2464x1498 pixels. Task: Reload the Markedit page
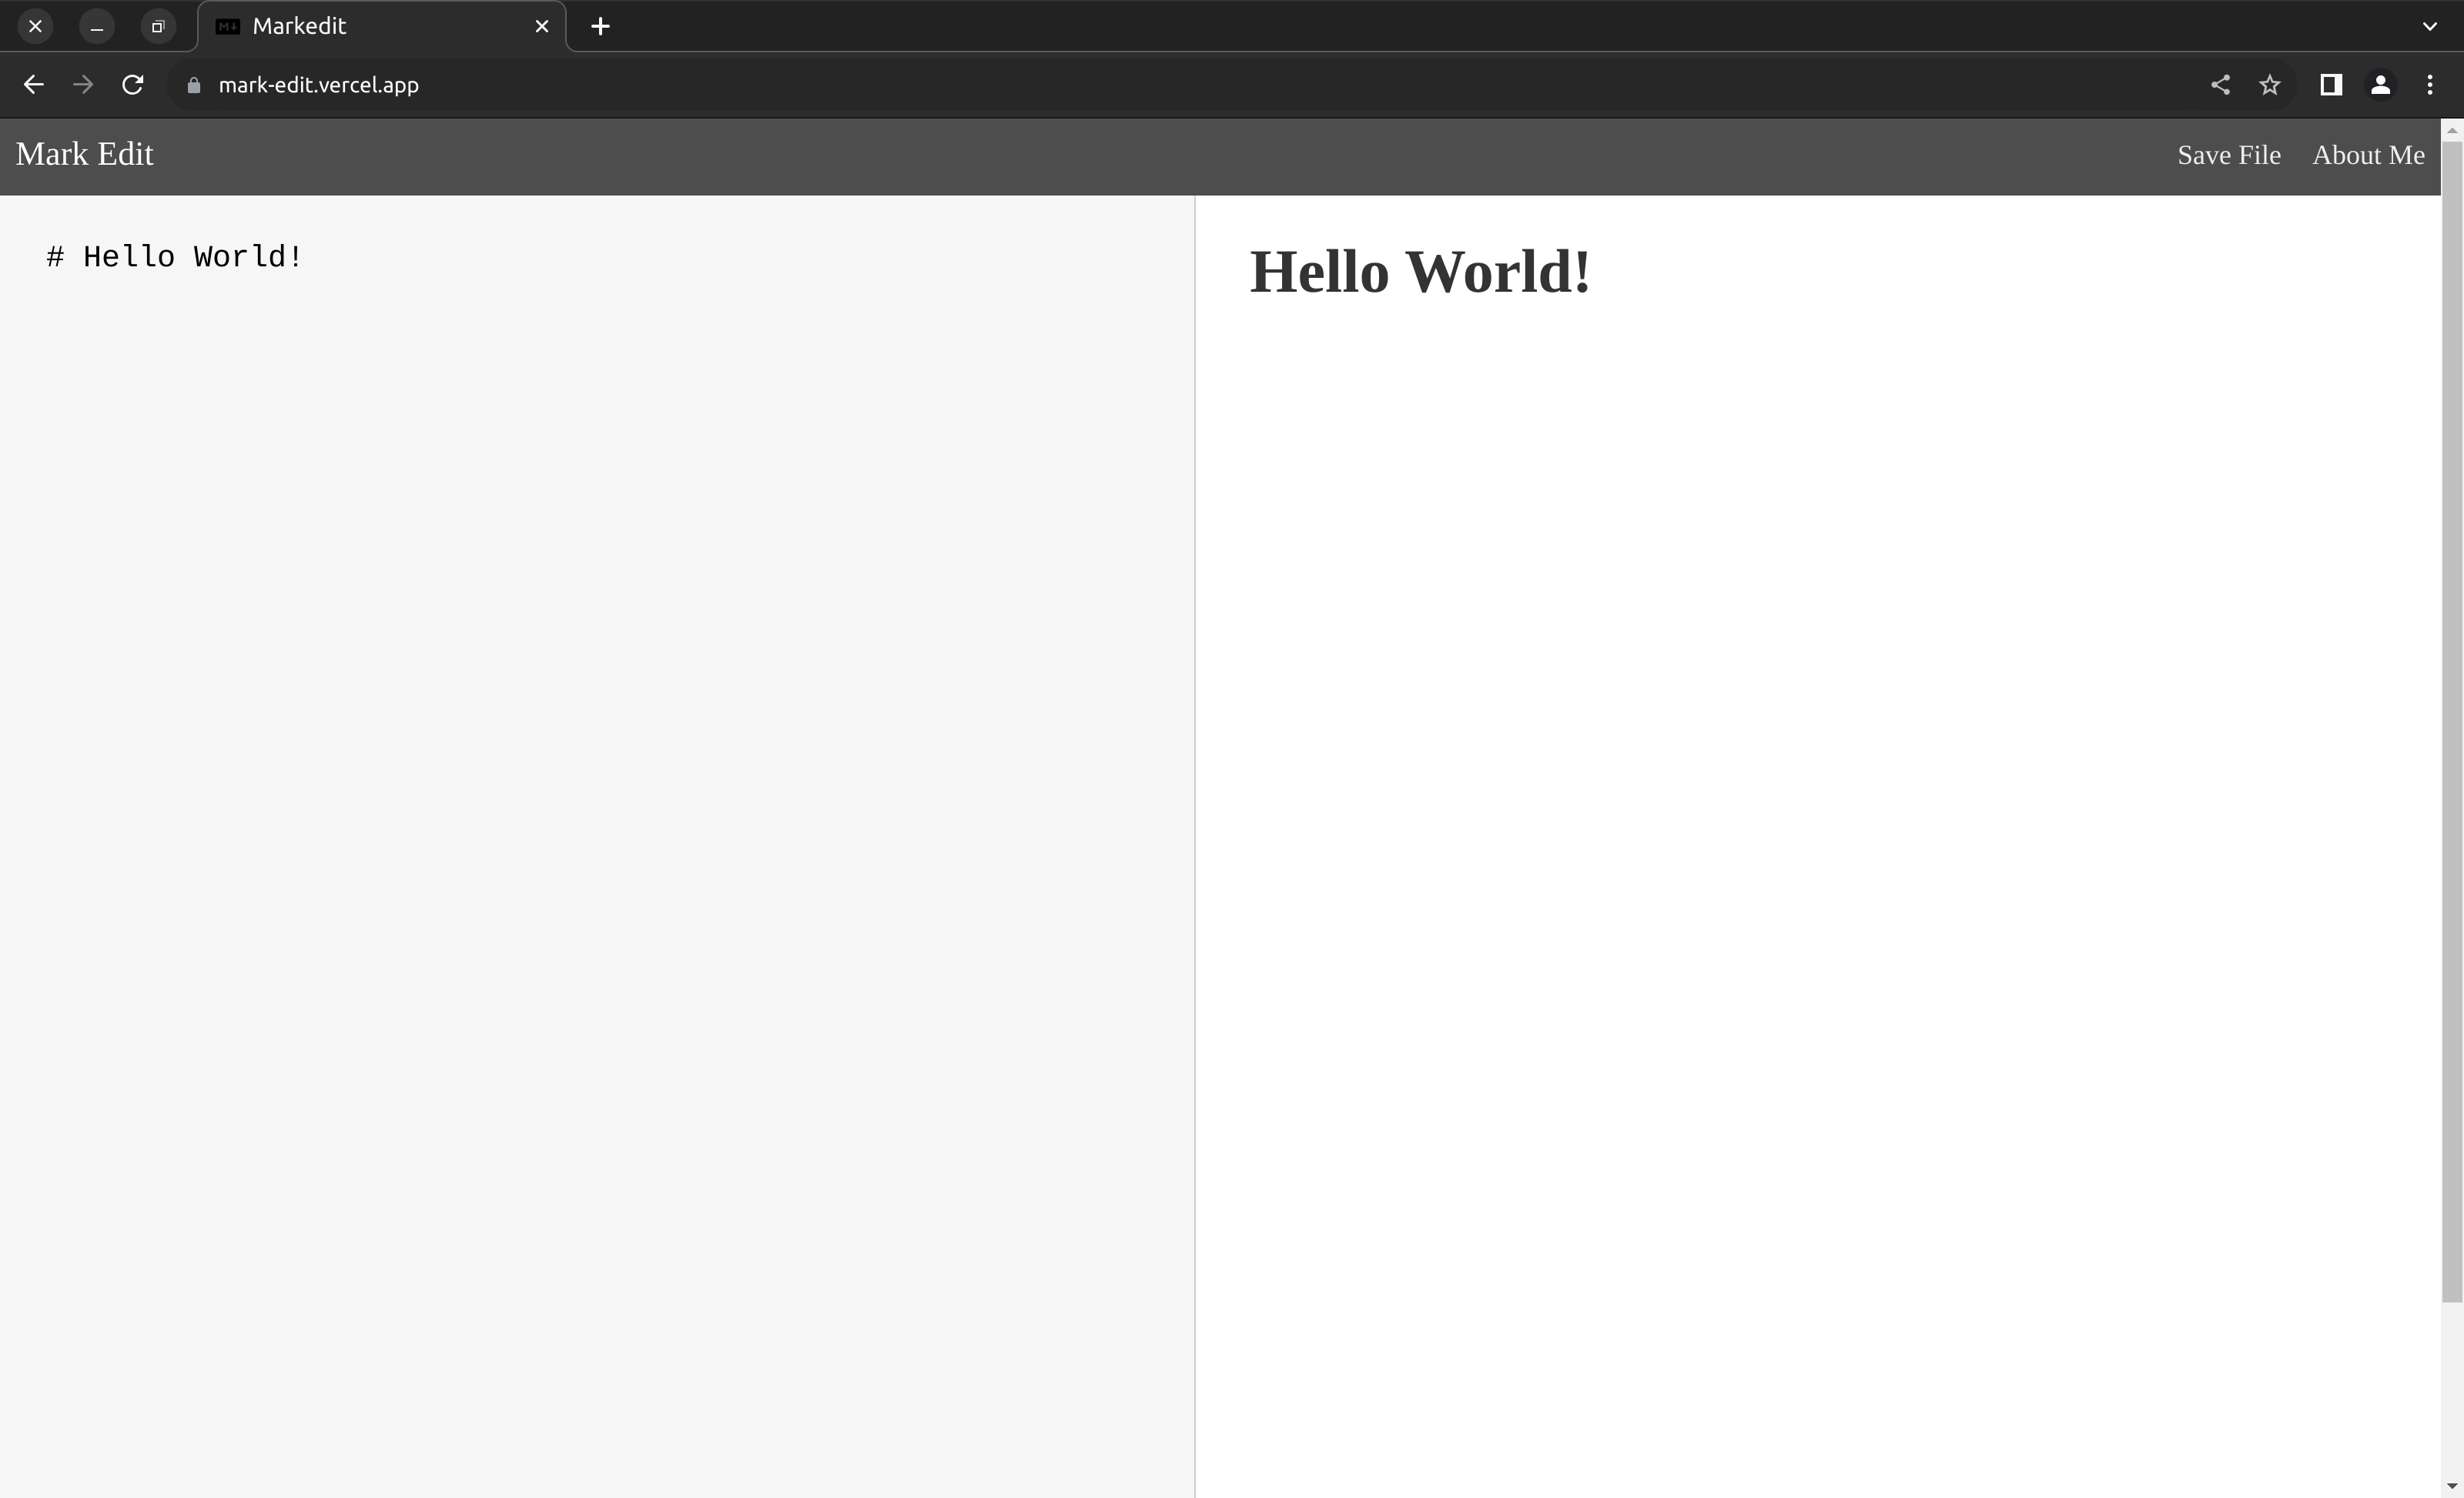[132, 85]
